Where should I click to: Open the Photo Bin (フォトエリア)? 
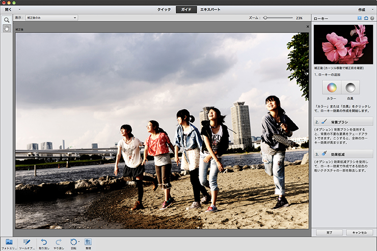click(9, 242)
